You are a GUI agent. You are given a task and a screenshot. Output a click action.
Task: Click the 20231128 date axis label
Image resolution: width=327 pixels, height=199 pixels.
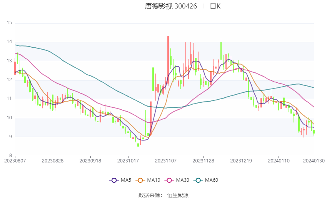point(204,161)
